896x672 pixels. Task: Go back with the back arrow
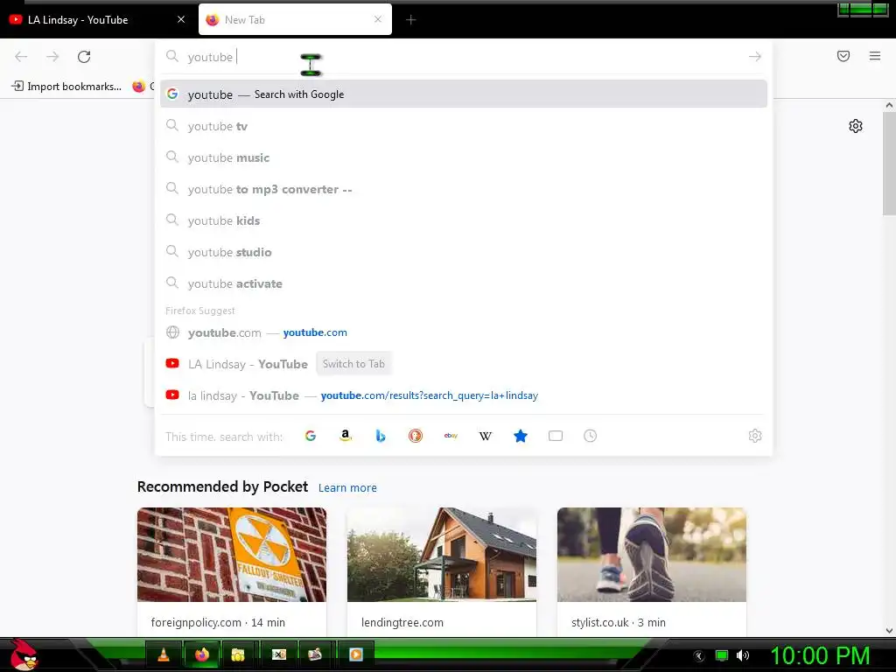point(21,57)
